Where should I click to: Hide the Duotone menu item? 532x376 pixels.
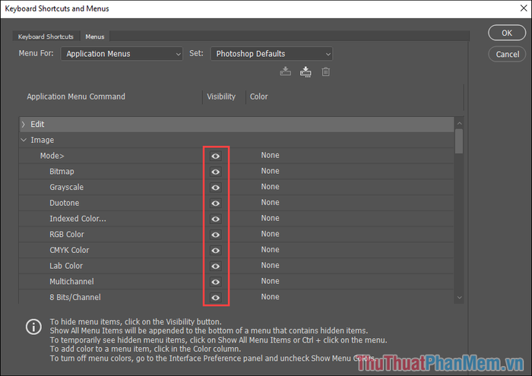(x=215, y=203)
